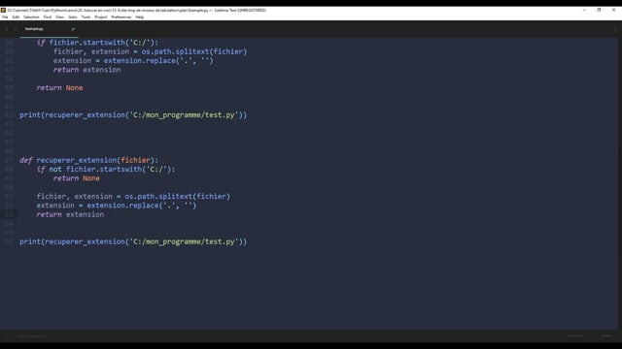Viewport: 622px width, 349px height.
Task: Click lower "extension = extension.replace('.', '')" line
Action: (117, 206)
